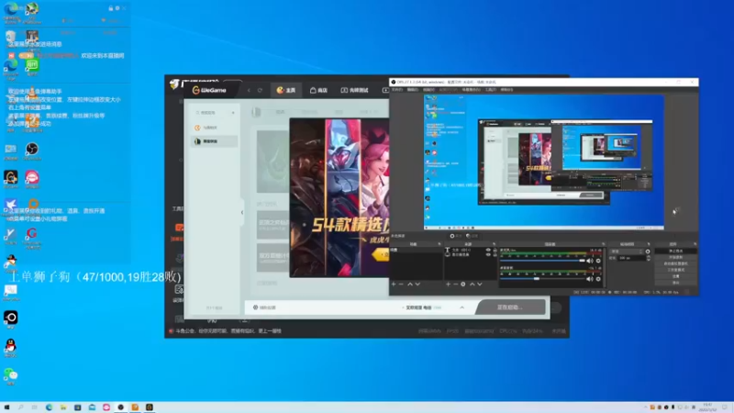Screen dimensions: 734x413
Task: Open the red G desktop shortcut
Action: (x=32, y=235)
